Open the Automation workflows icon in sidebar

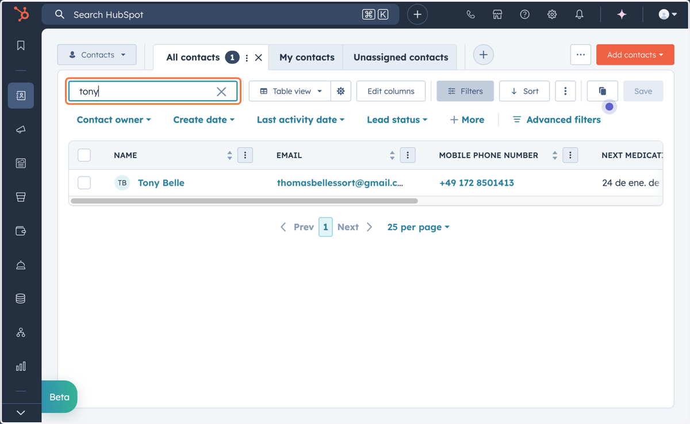pos(21,333)
